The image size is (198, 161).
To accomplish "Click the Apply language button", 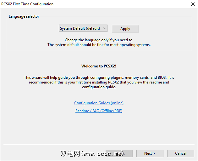I will (x=125, y=29).
